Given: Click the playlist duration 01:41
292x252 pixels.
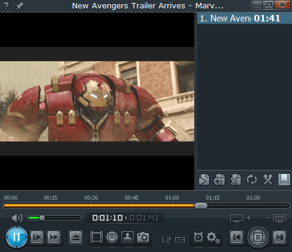Looking at the screenshot, I should [x=267, y=18].
